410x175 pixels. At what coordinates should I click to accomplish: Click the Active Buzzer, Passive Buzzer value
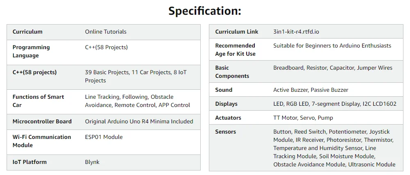[311, 90]
